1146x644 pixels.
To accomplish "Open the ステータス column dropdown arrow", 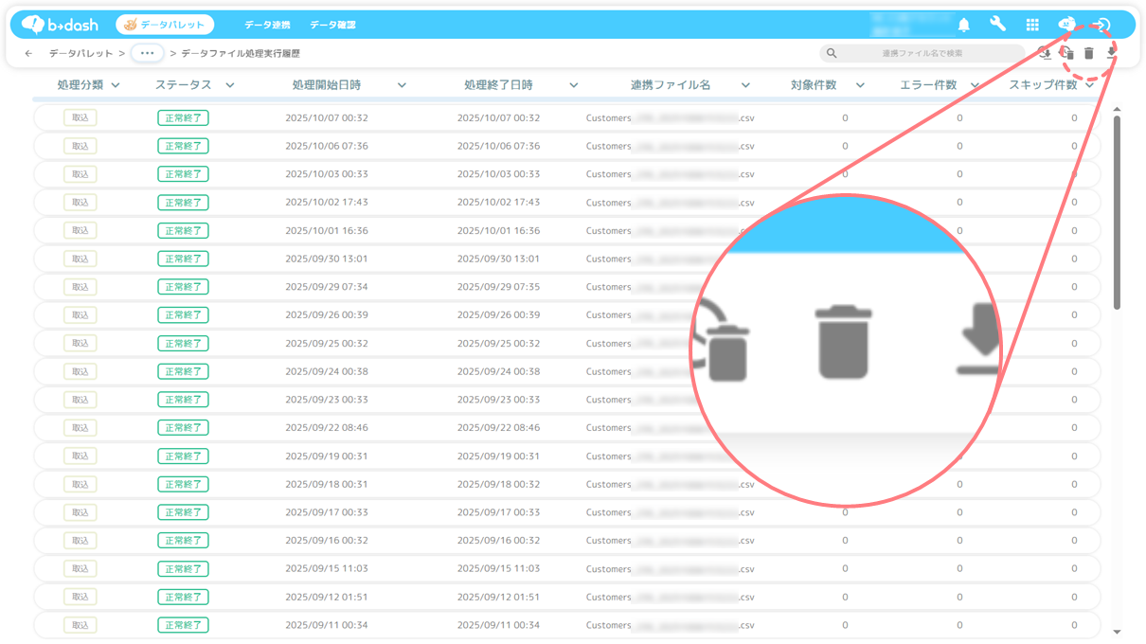I will coord(229,85).
